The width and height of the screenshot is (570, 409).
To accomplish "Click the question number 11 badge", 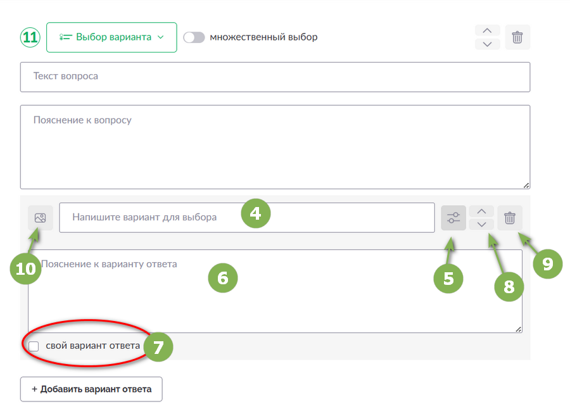I will pyautogui.click(x=30, y=37).
